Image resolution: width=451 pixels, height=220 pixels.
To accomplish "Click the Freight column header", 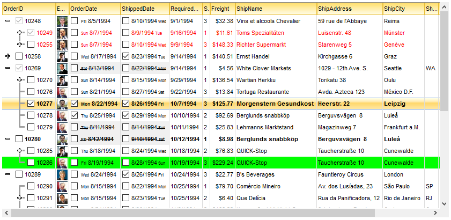I will 221,9.
